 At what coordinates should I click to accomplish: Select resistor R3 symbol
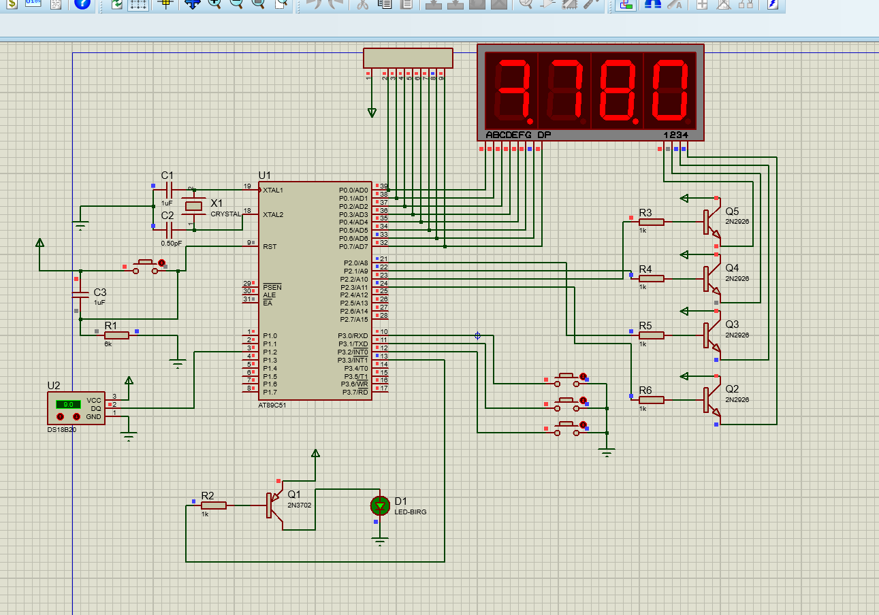tap(652, 222)
